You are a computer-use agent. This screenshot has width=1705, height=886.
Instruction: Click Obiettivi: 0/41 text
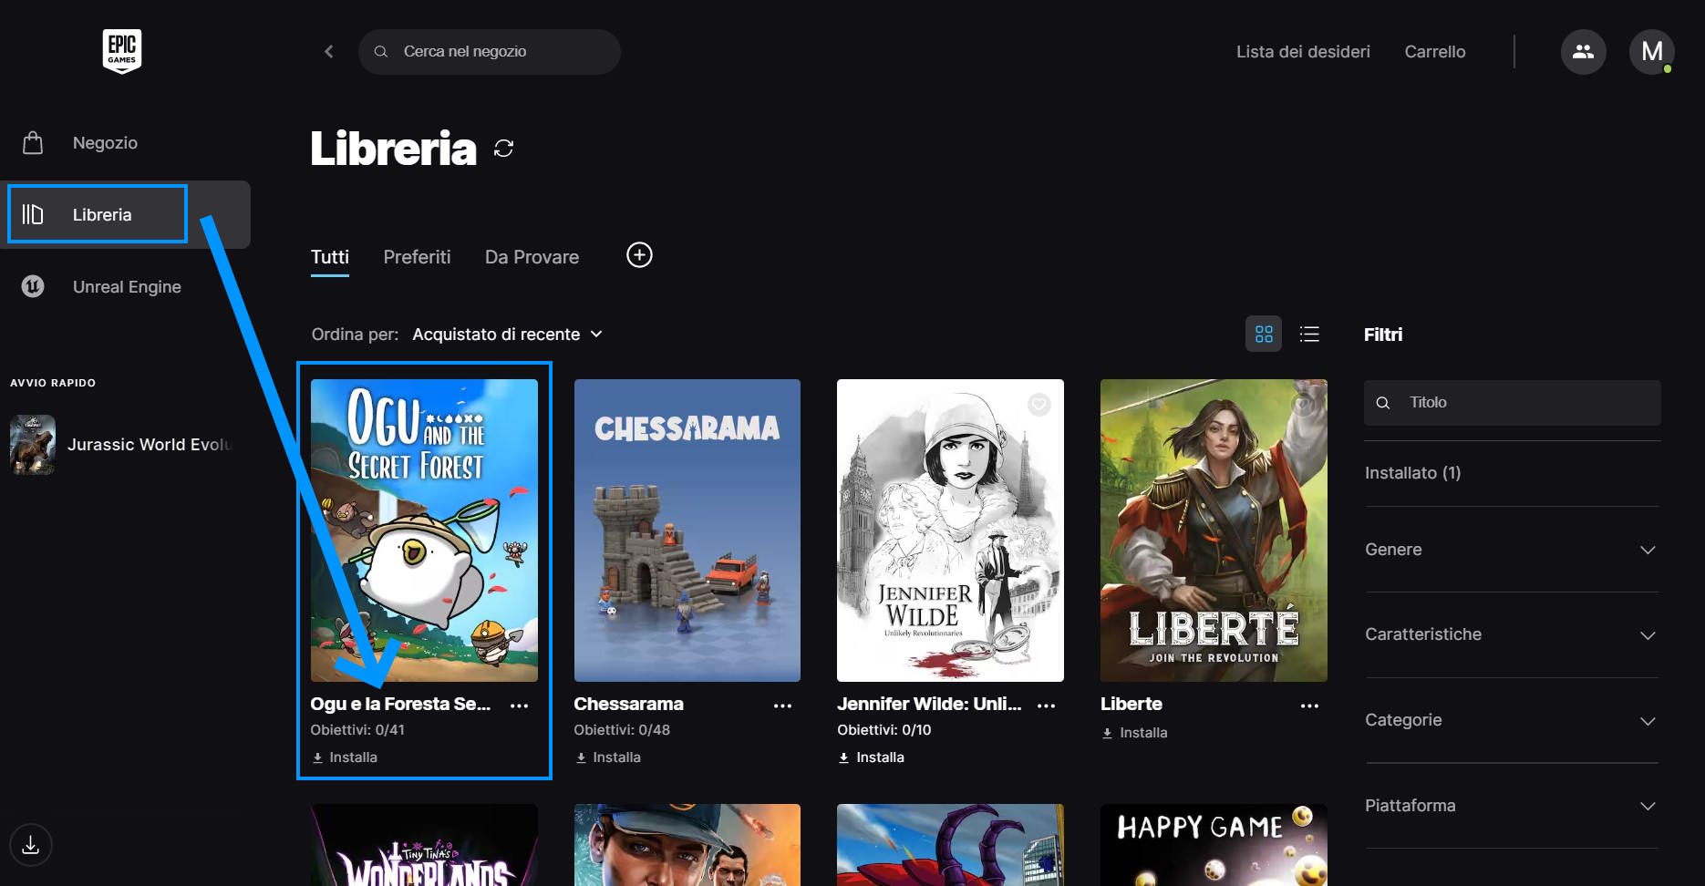(357, 730)
